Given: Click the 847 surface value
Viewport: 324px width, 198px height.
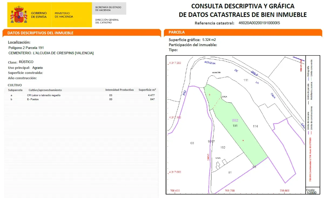Looking at the screenshot, I should tap(152, 99).
